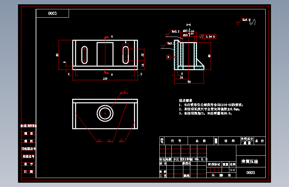Click the "A-A" section view label

[x=188, y=25]
